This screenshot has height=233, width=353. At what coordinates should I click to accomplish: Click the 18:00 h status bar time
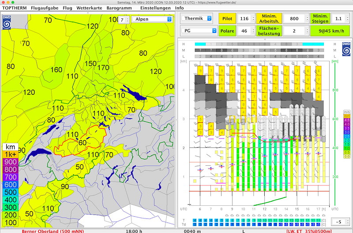point(134,231)
